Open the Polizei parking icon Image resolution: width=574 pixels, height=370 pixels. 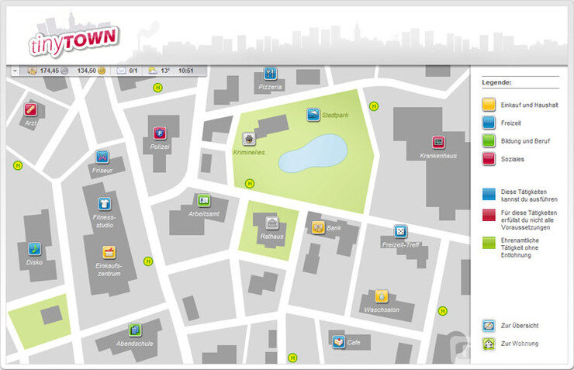point(160,133)
